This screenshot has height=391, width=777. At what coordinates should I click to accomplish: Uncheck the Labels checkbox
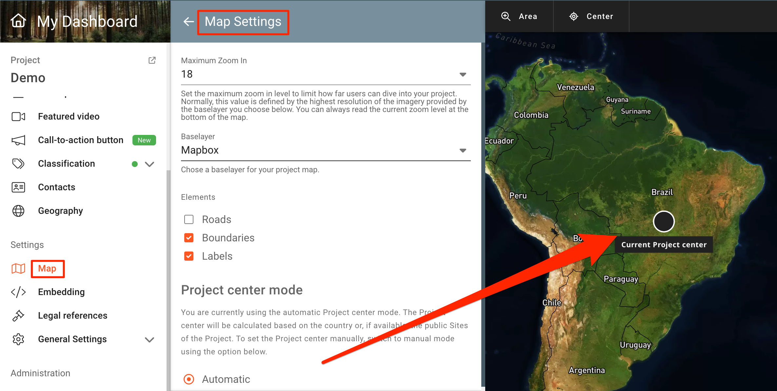189,256
